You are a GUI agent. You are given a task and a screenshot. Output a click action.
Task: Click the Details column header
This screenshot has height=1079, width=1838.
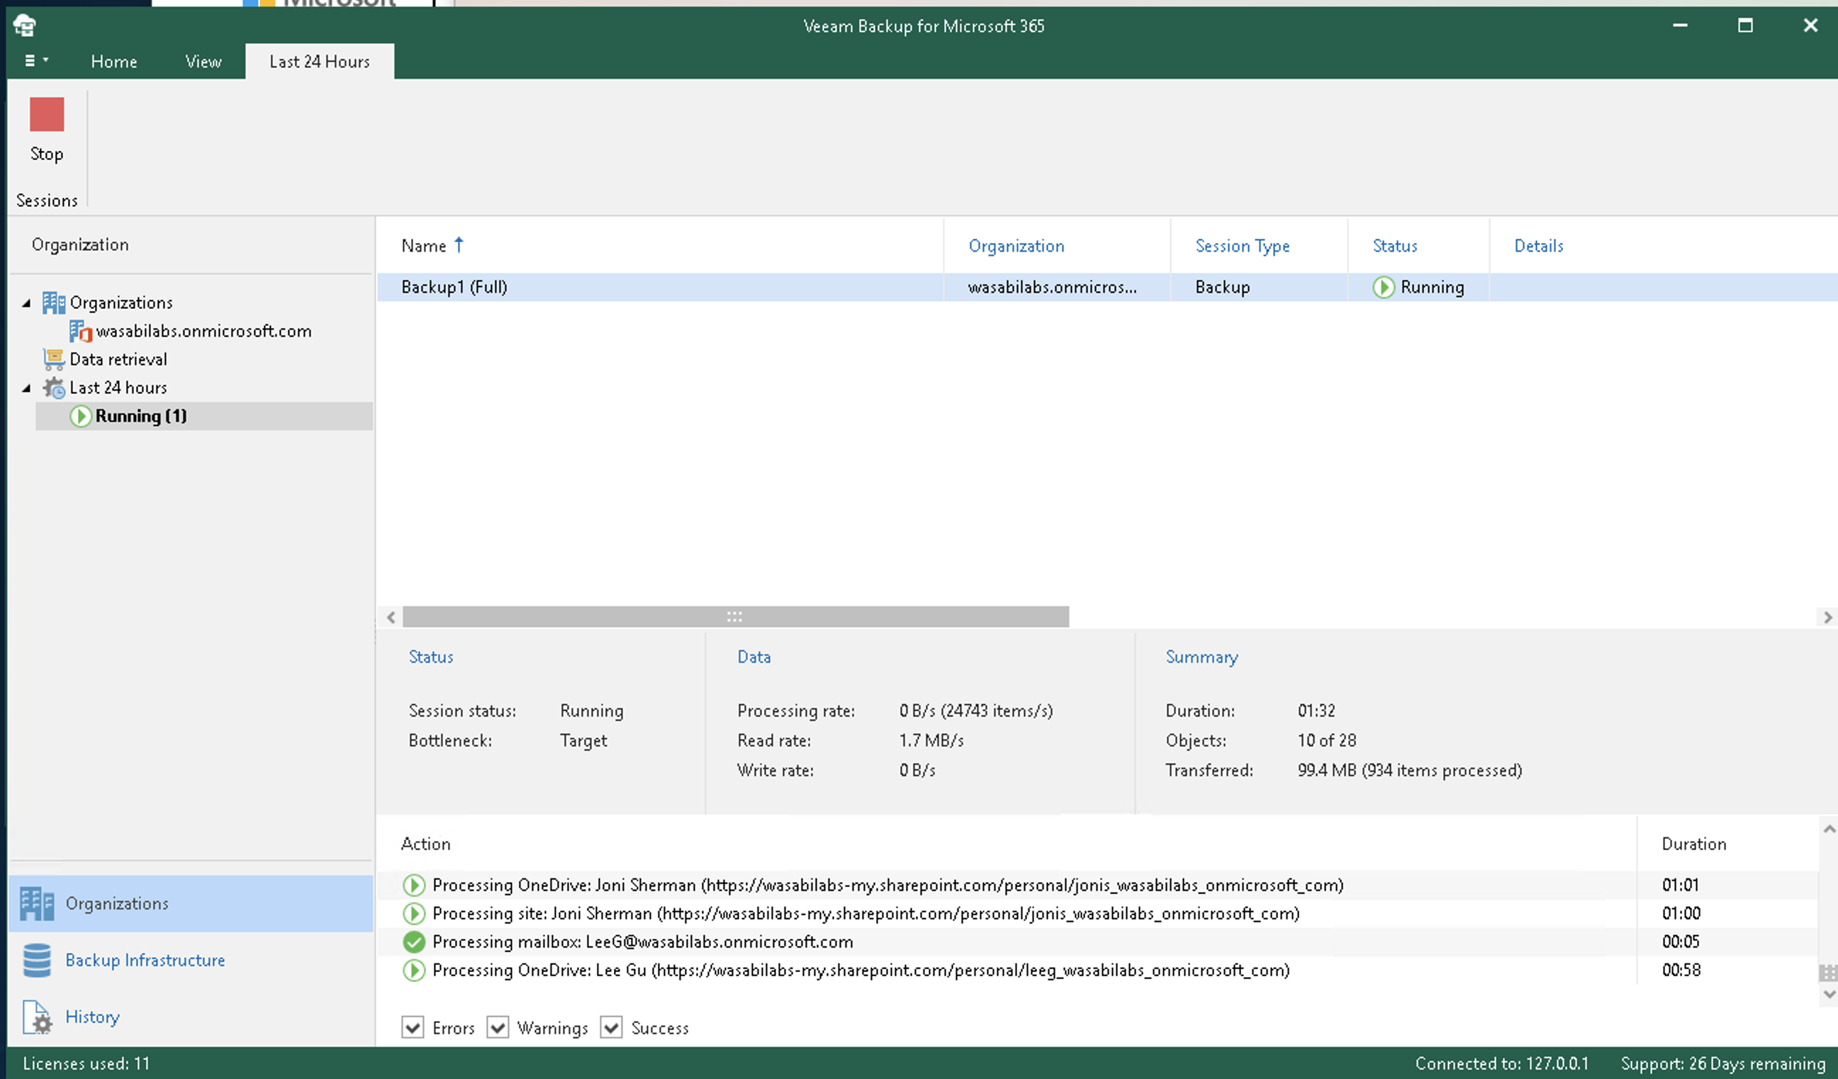click(1538, 247)
